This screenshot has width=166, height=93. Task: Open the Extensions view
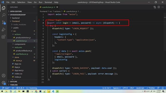pyautogui.click(x=3, y=37)
